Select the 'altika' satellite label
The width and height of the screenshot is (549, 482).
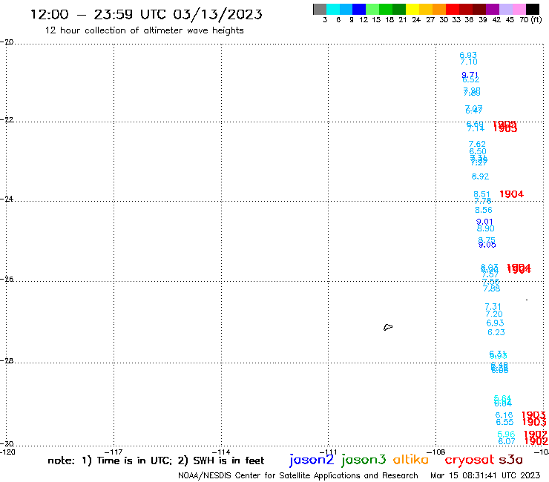411,459
